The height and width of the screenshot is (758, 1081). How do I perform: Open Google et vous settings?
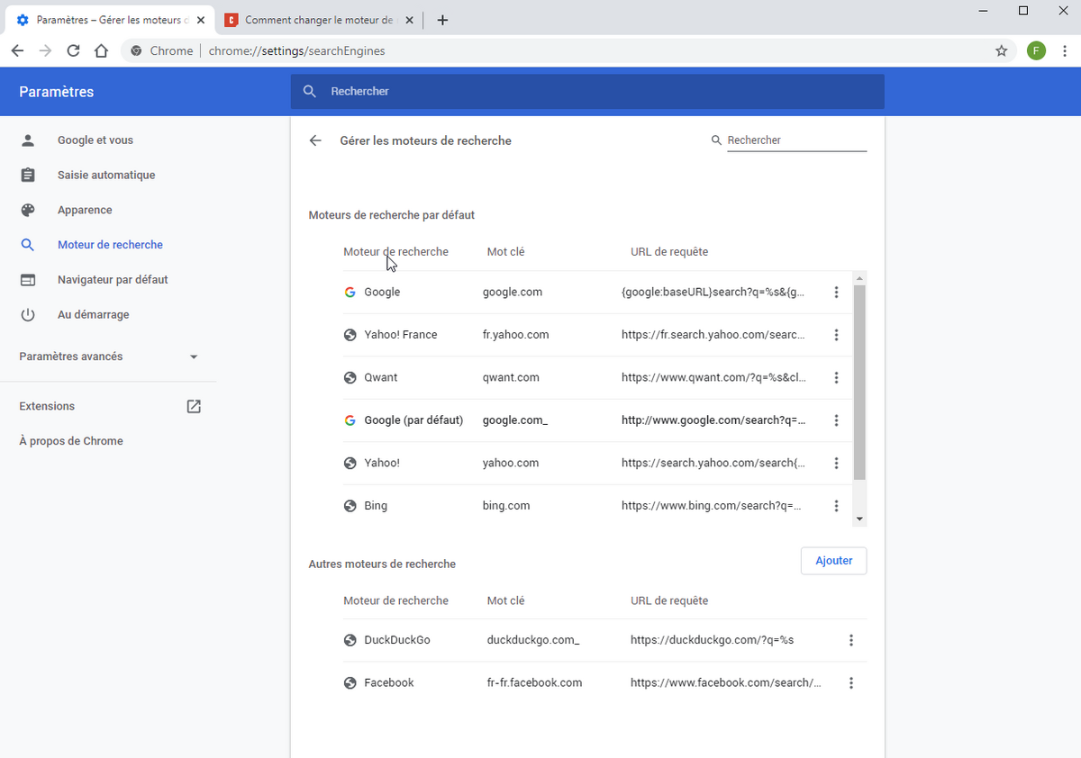(95, 140)
